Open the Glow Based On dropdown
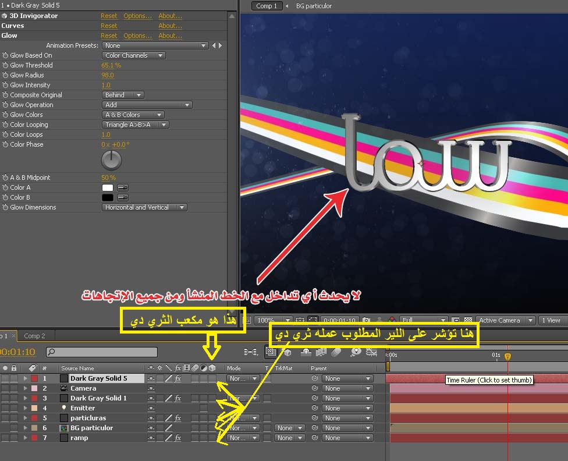 [134, 55]
